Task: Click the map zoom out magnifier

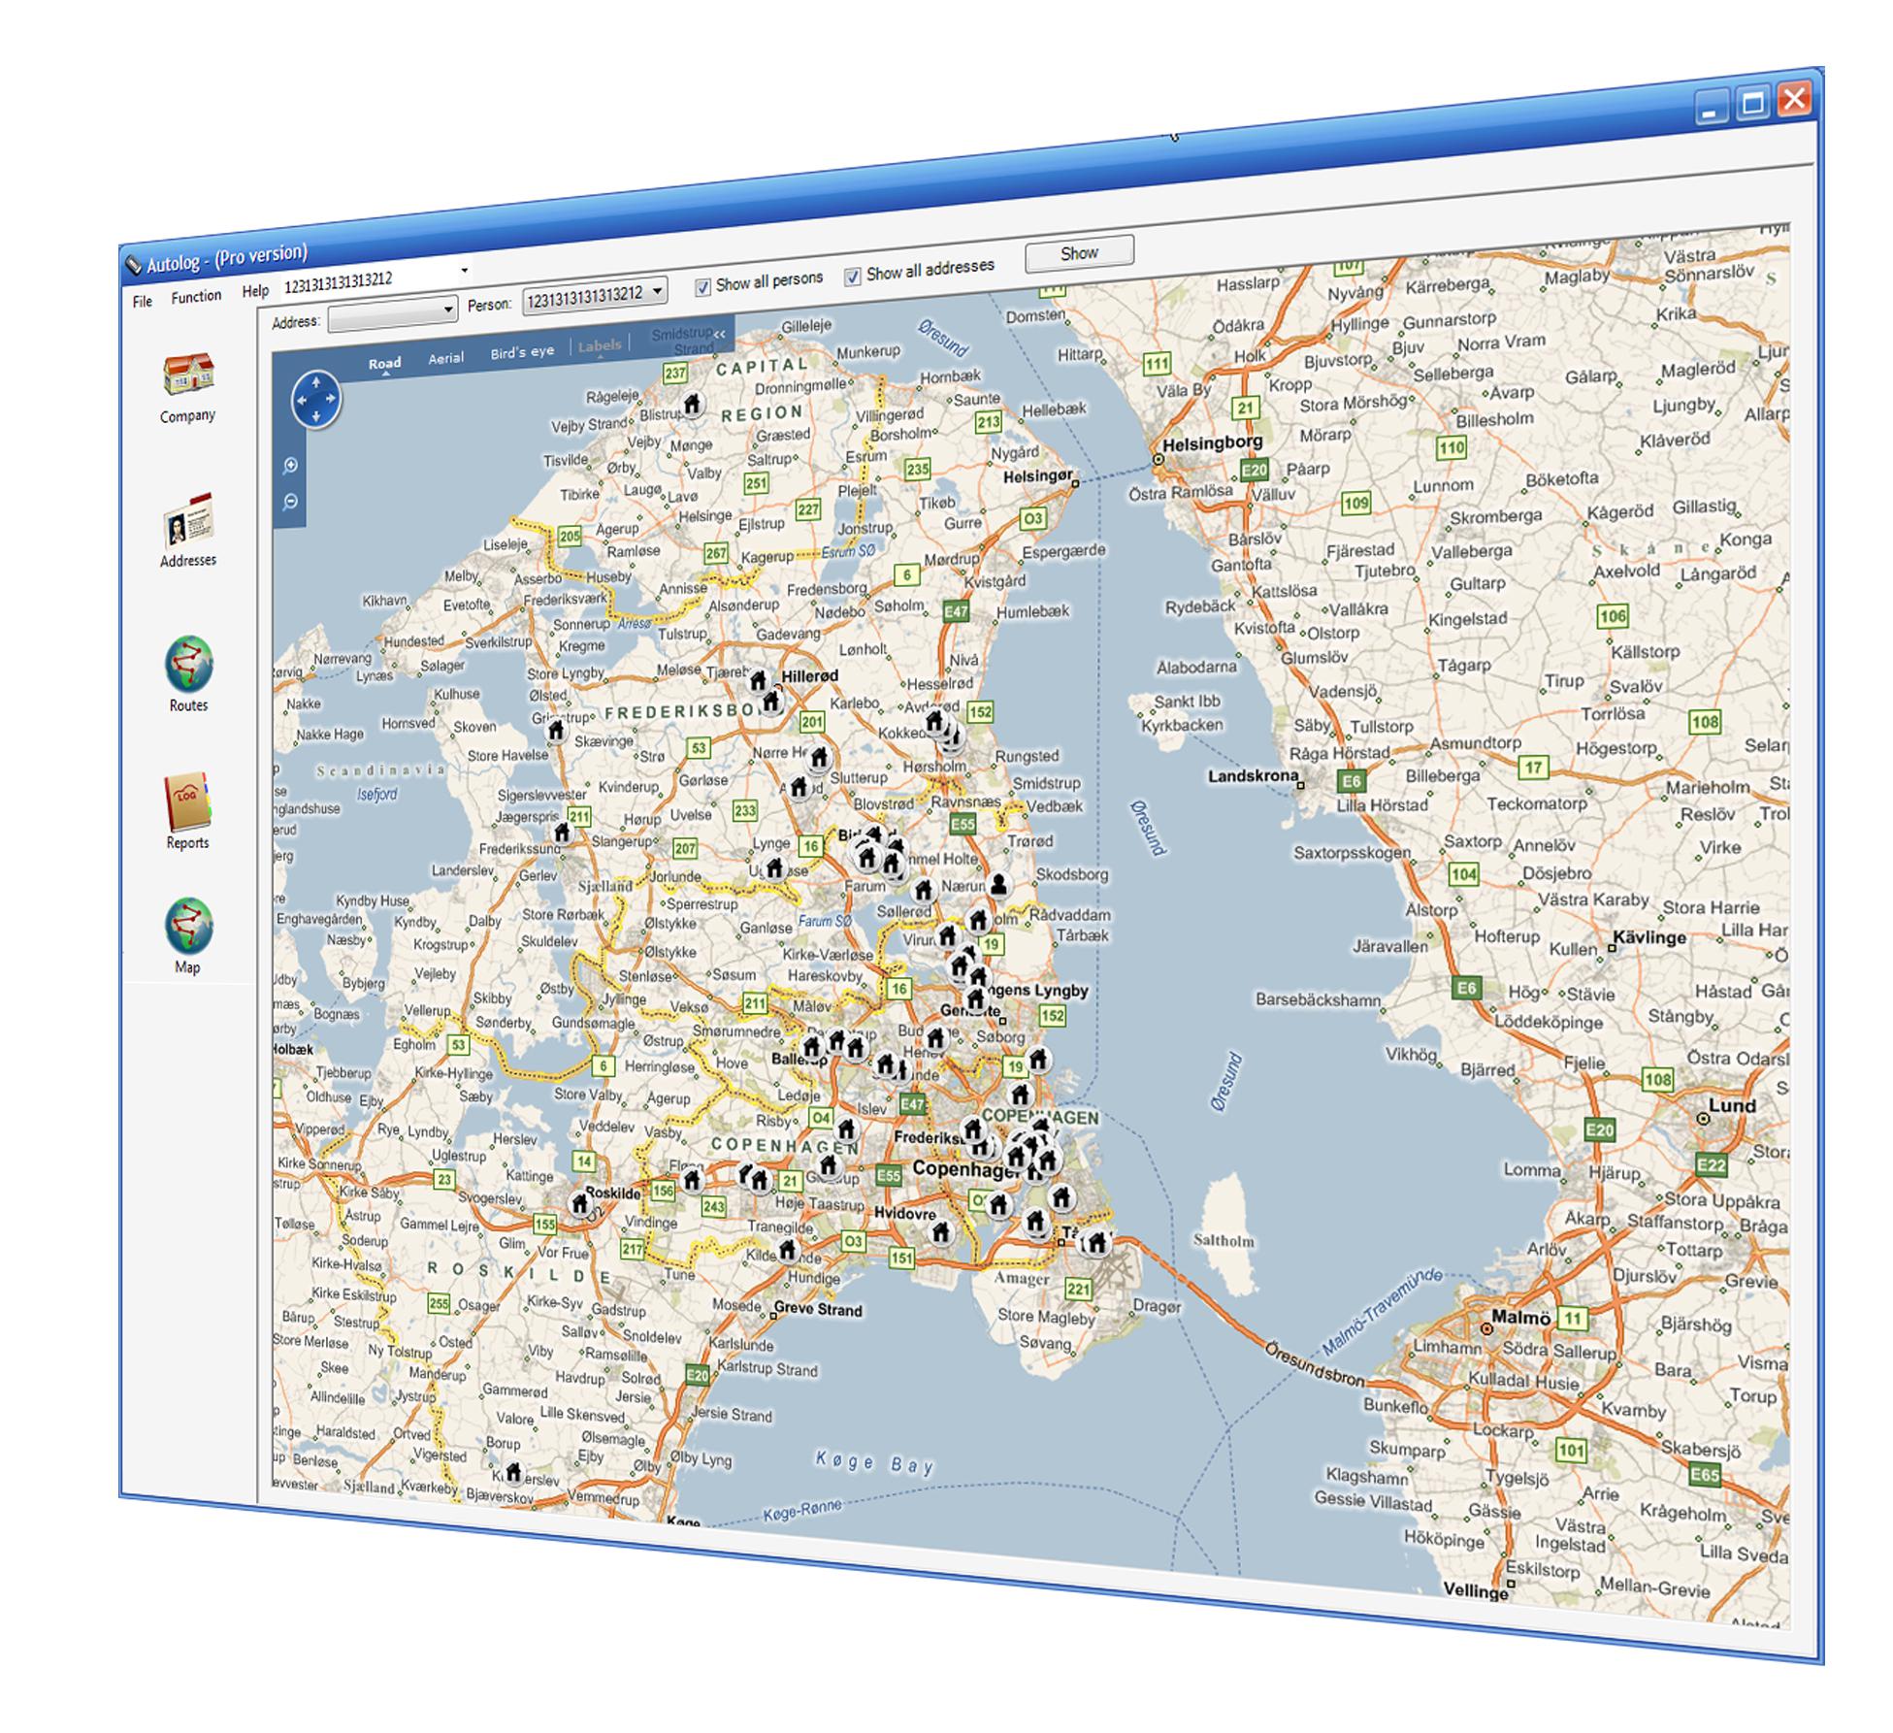Action: [x=290, y=503]
